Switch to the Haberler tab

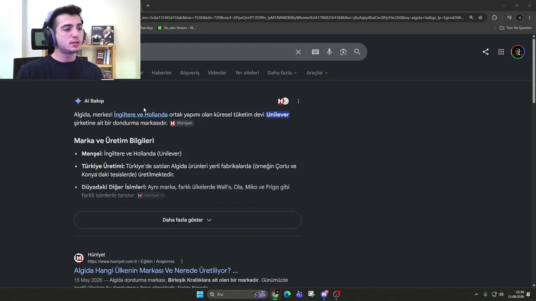tap(162, 73)
